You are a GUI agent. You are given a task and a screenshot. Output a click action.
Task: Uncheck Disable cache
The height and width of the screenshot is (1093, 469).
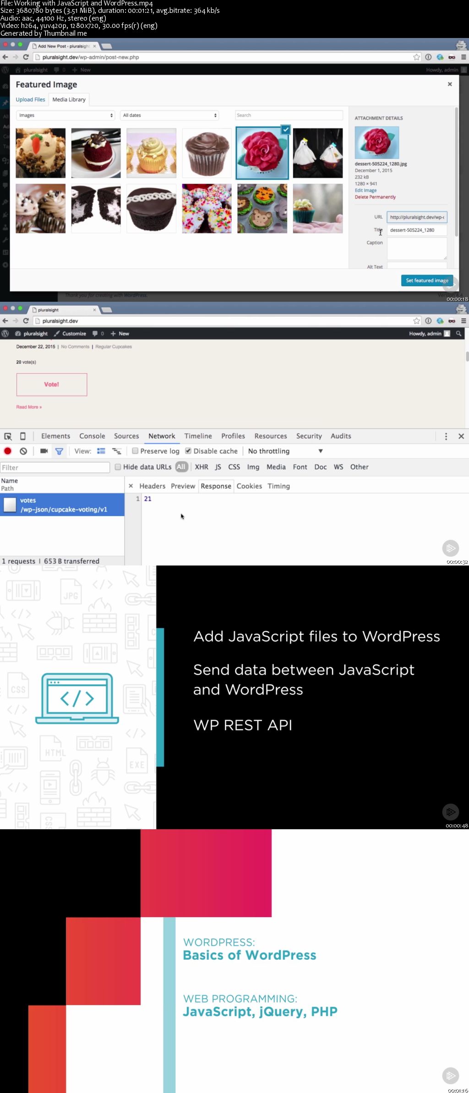(188, 451)
